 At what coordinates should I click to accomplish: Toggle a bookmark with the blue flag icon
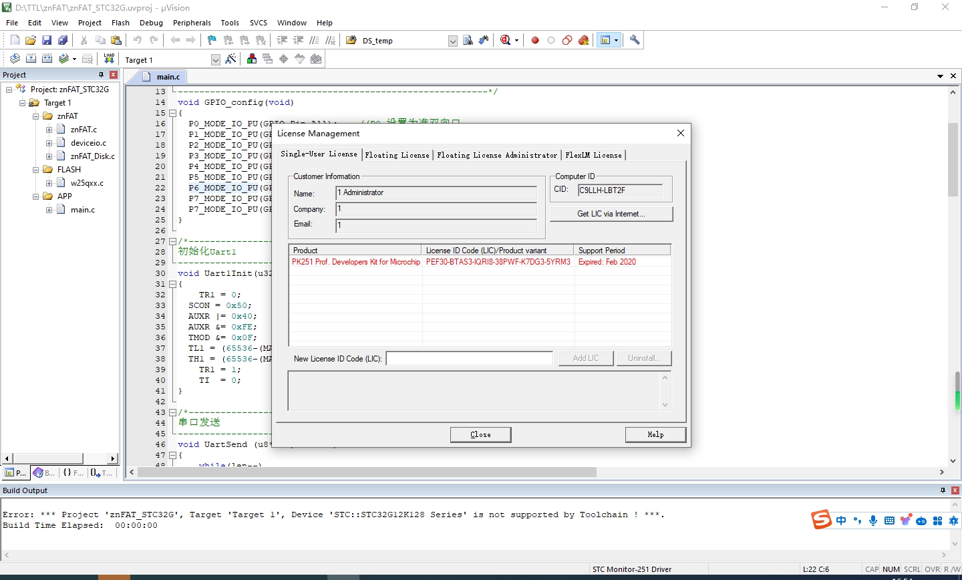(x=212, y=40)
